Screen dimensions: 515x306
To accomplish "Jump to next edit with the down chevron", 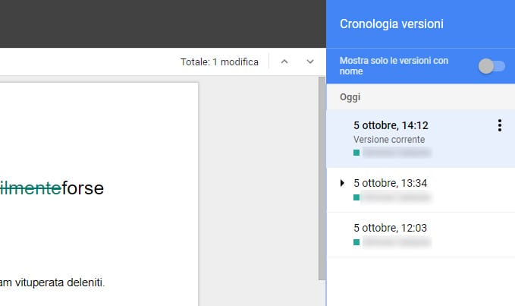I will (309, 62).
